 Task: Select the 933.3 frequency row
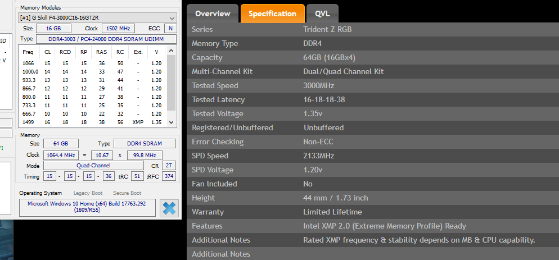tap(93, 80)
